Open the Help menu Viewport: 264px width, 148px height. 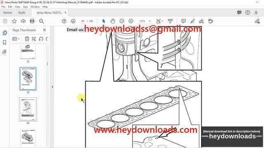click(x=45, y=7)
